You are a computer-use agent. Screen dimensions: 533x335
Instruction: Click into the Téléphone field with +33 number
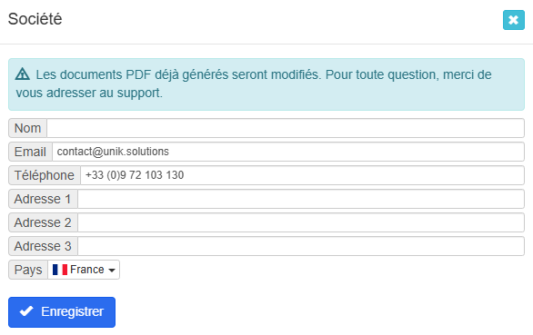pos(303,175)
